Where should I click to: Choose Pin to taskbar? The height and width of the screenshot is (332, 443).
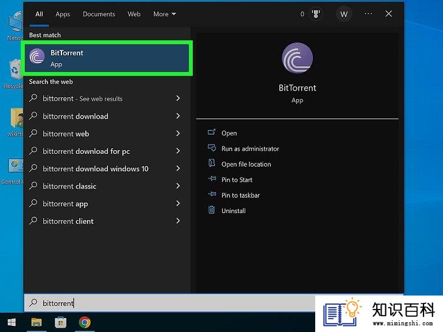pyautogui.click(x=241, y=195)
